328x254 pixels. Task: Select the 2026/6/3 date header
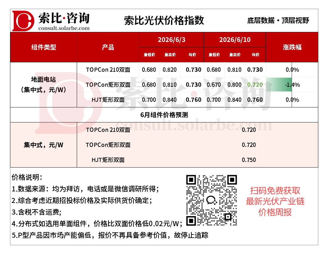(172, 40)
